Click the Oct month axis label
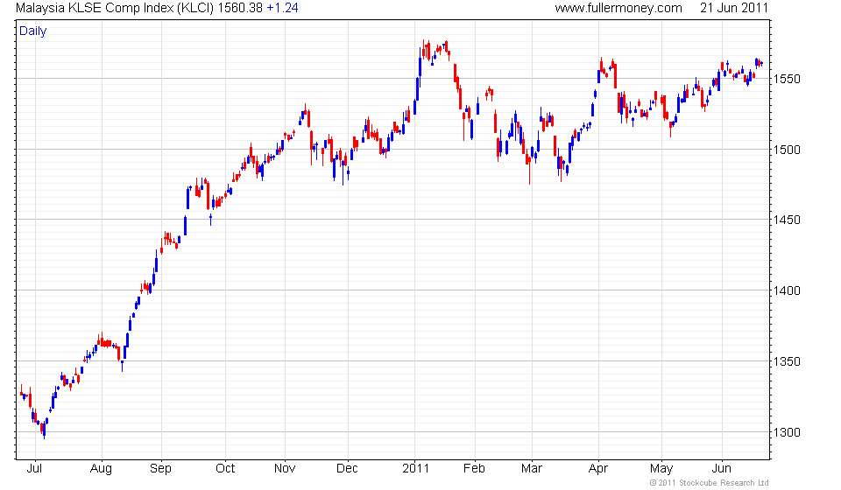Image resolution: width=841 pixels, height=490 pixels. tap(225, 469)
